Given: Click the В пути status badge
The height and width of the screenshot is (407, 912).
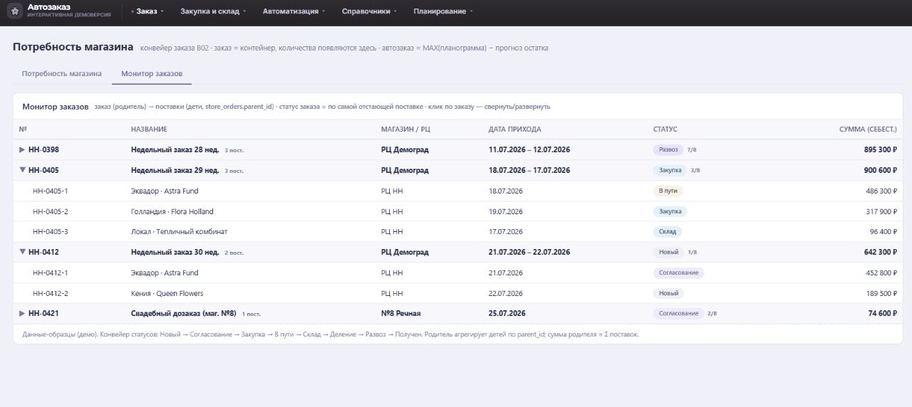Looking at the screenshot, I should pyautogui.click(x=668, y=191).
